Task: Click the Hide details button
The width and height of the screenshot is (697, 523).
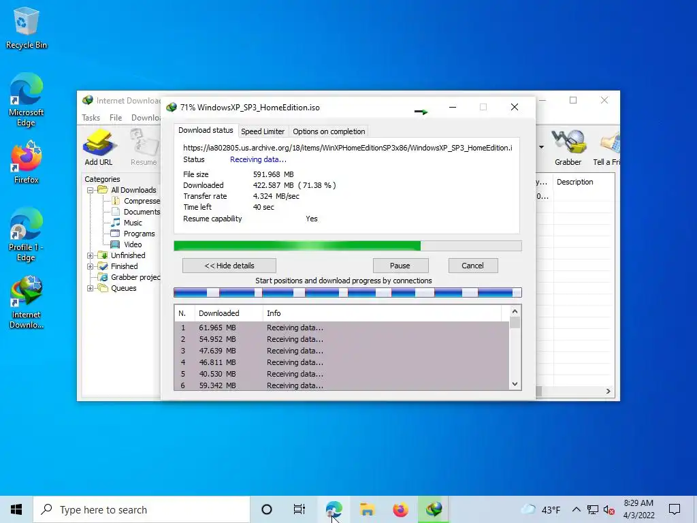Action: click(229, 266)
